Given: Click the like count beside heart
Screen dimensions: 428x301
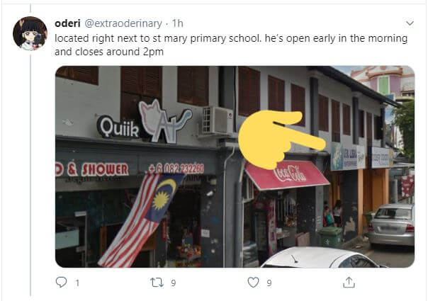Looking at the screenshot, I should click(x=269, y=283).
